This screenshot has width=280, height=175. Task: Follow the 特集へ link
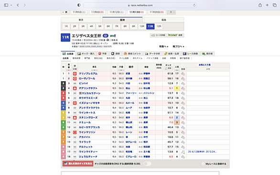point(163,46)
